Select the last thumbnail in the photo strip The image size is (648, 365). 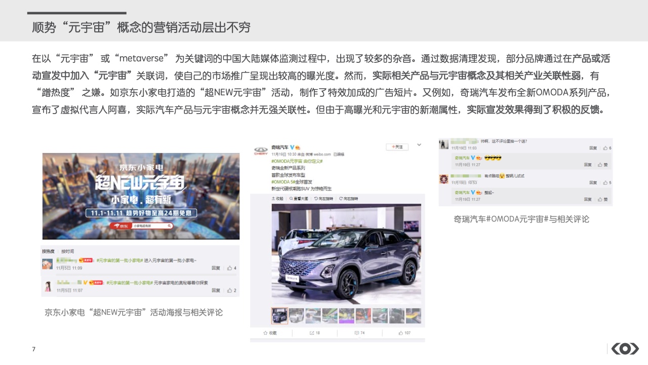(x=414, y=316)
